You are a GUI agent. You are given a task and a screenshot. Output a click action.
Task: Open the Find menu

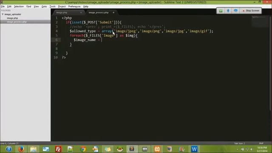click(28, 6)
